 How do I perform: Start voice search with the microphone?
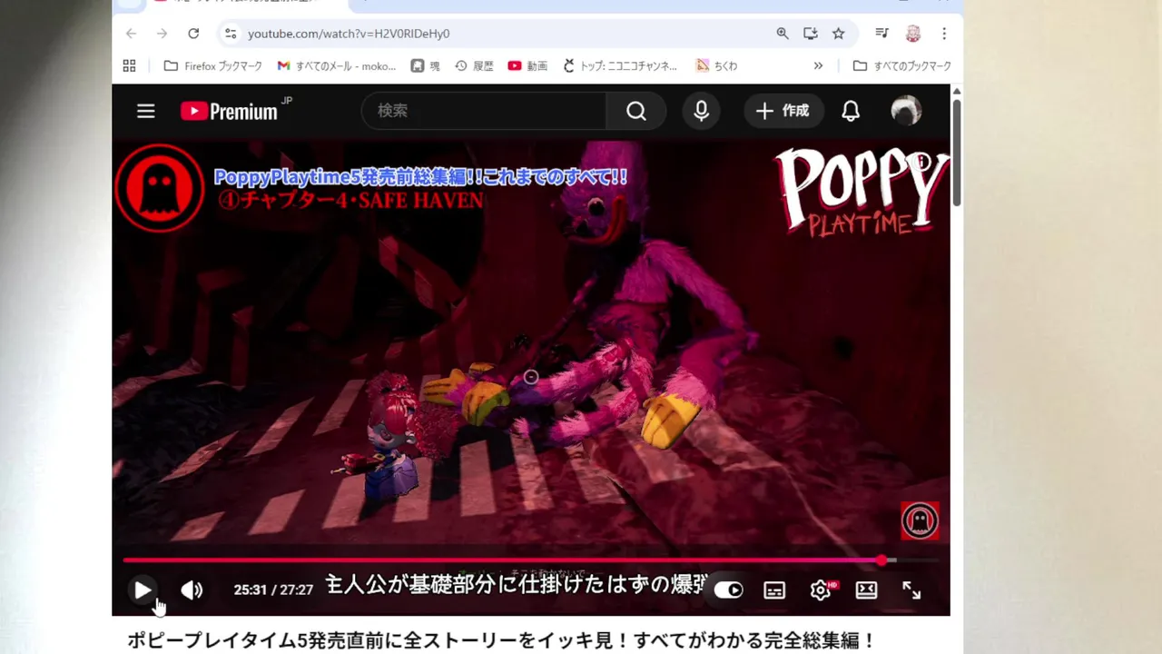tap(701, 111)
